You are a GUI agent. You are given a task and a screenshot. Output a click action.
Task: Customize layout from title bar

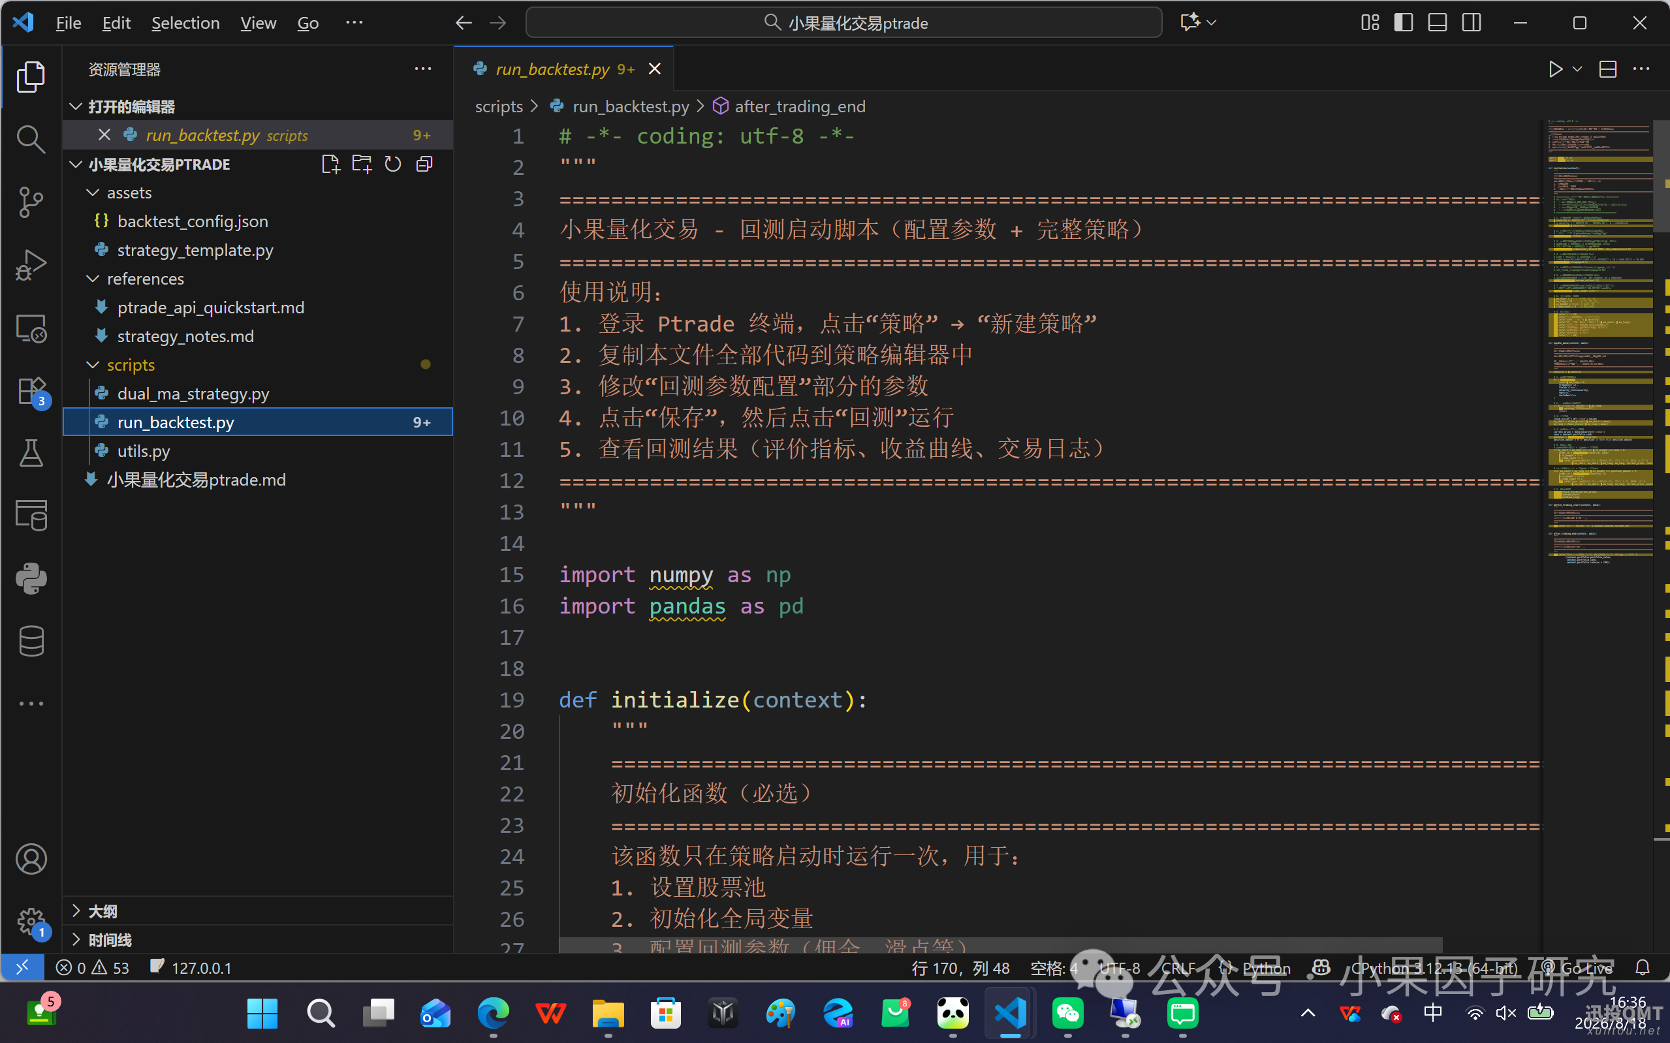(x=1370, y=23)
